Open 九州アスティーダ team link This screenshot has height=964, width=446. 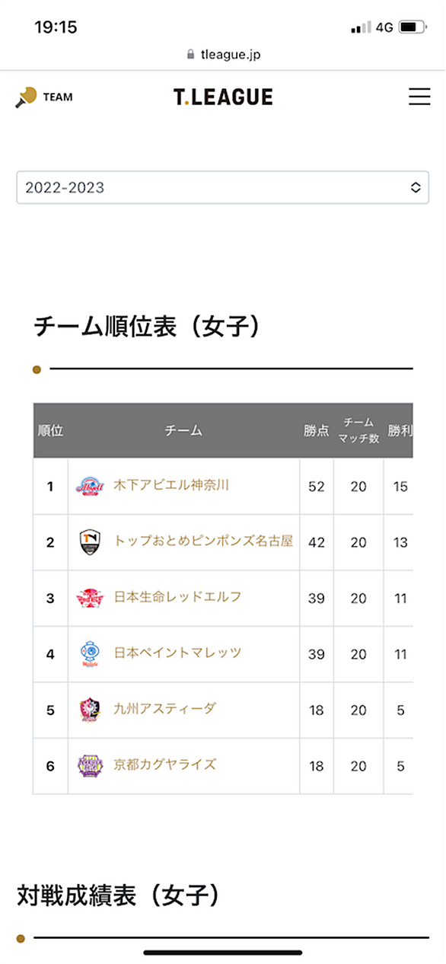[x=164, y=709]
